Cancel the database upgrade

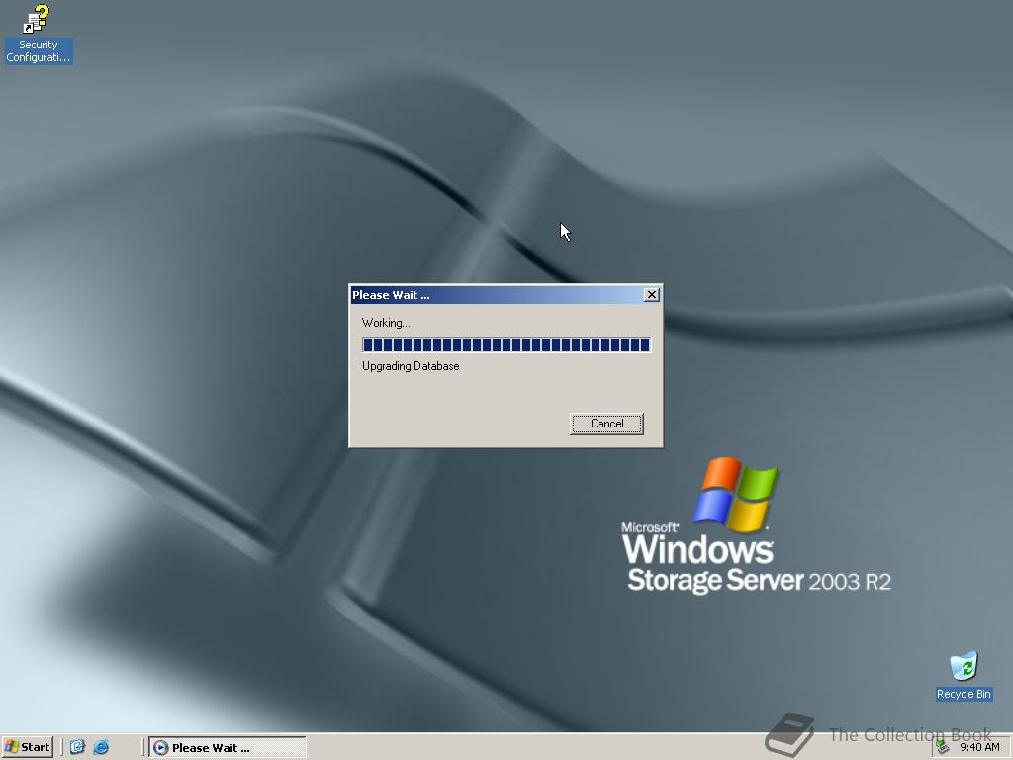click(606, 424)
